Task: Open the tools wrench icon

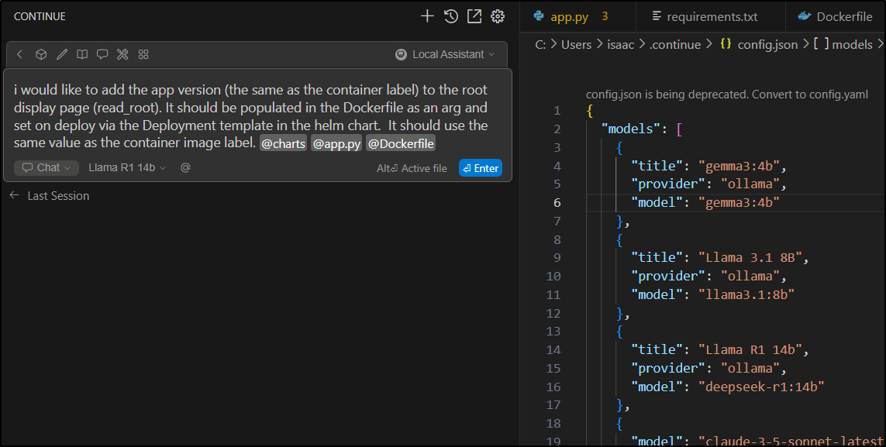Action: coord(122,54)
